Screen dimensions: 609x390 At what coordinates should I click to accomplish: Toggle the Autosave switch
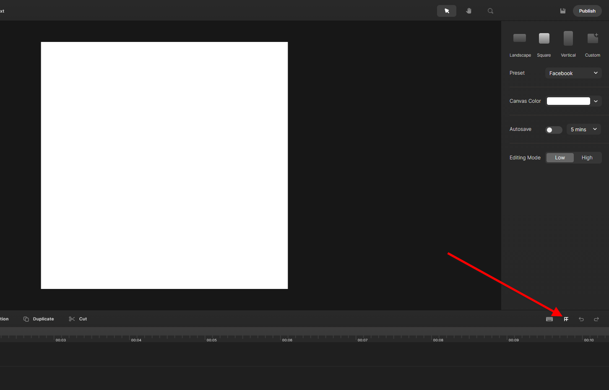[x=554, y=130]
